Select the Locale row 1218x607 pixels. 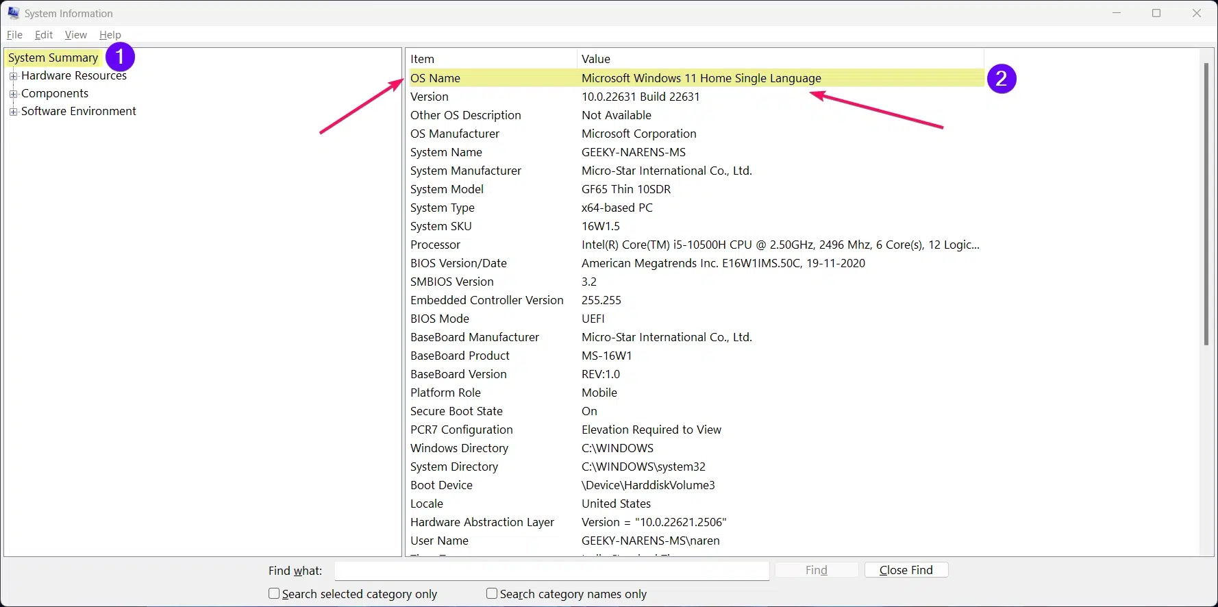(696, 504)
